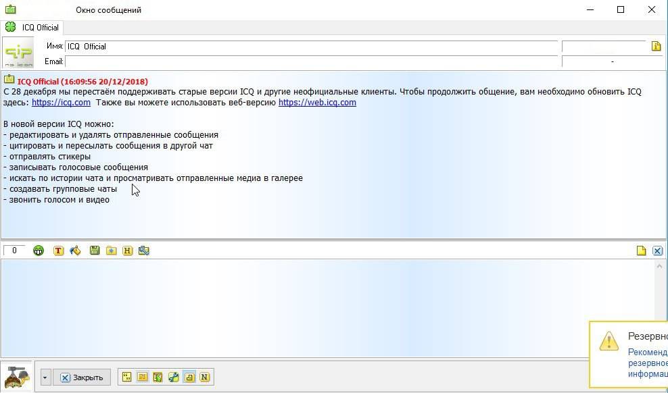
Task: Open the paint bucket background color tool
Action: pyautogui.click(x=76, y=251)
